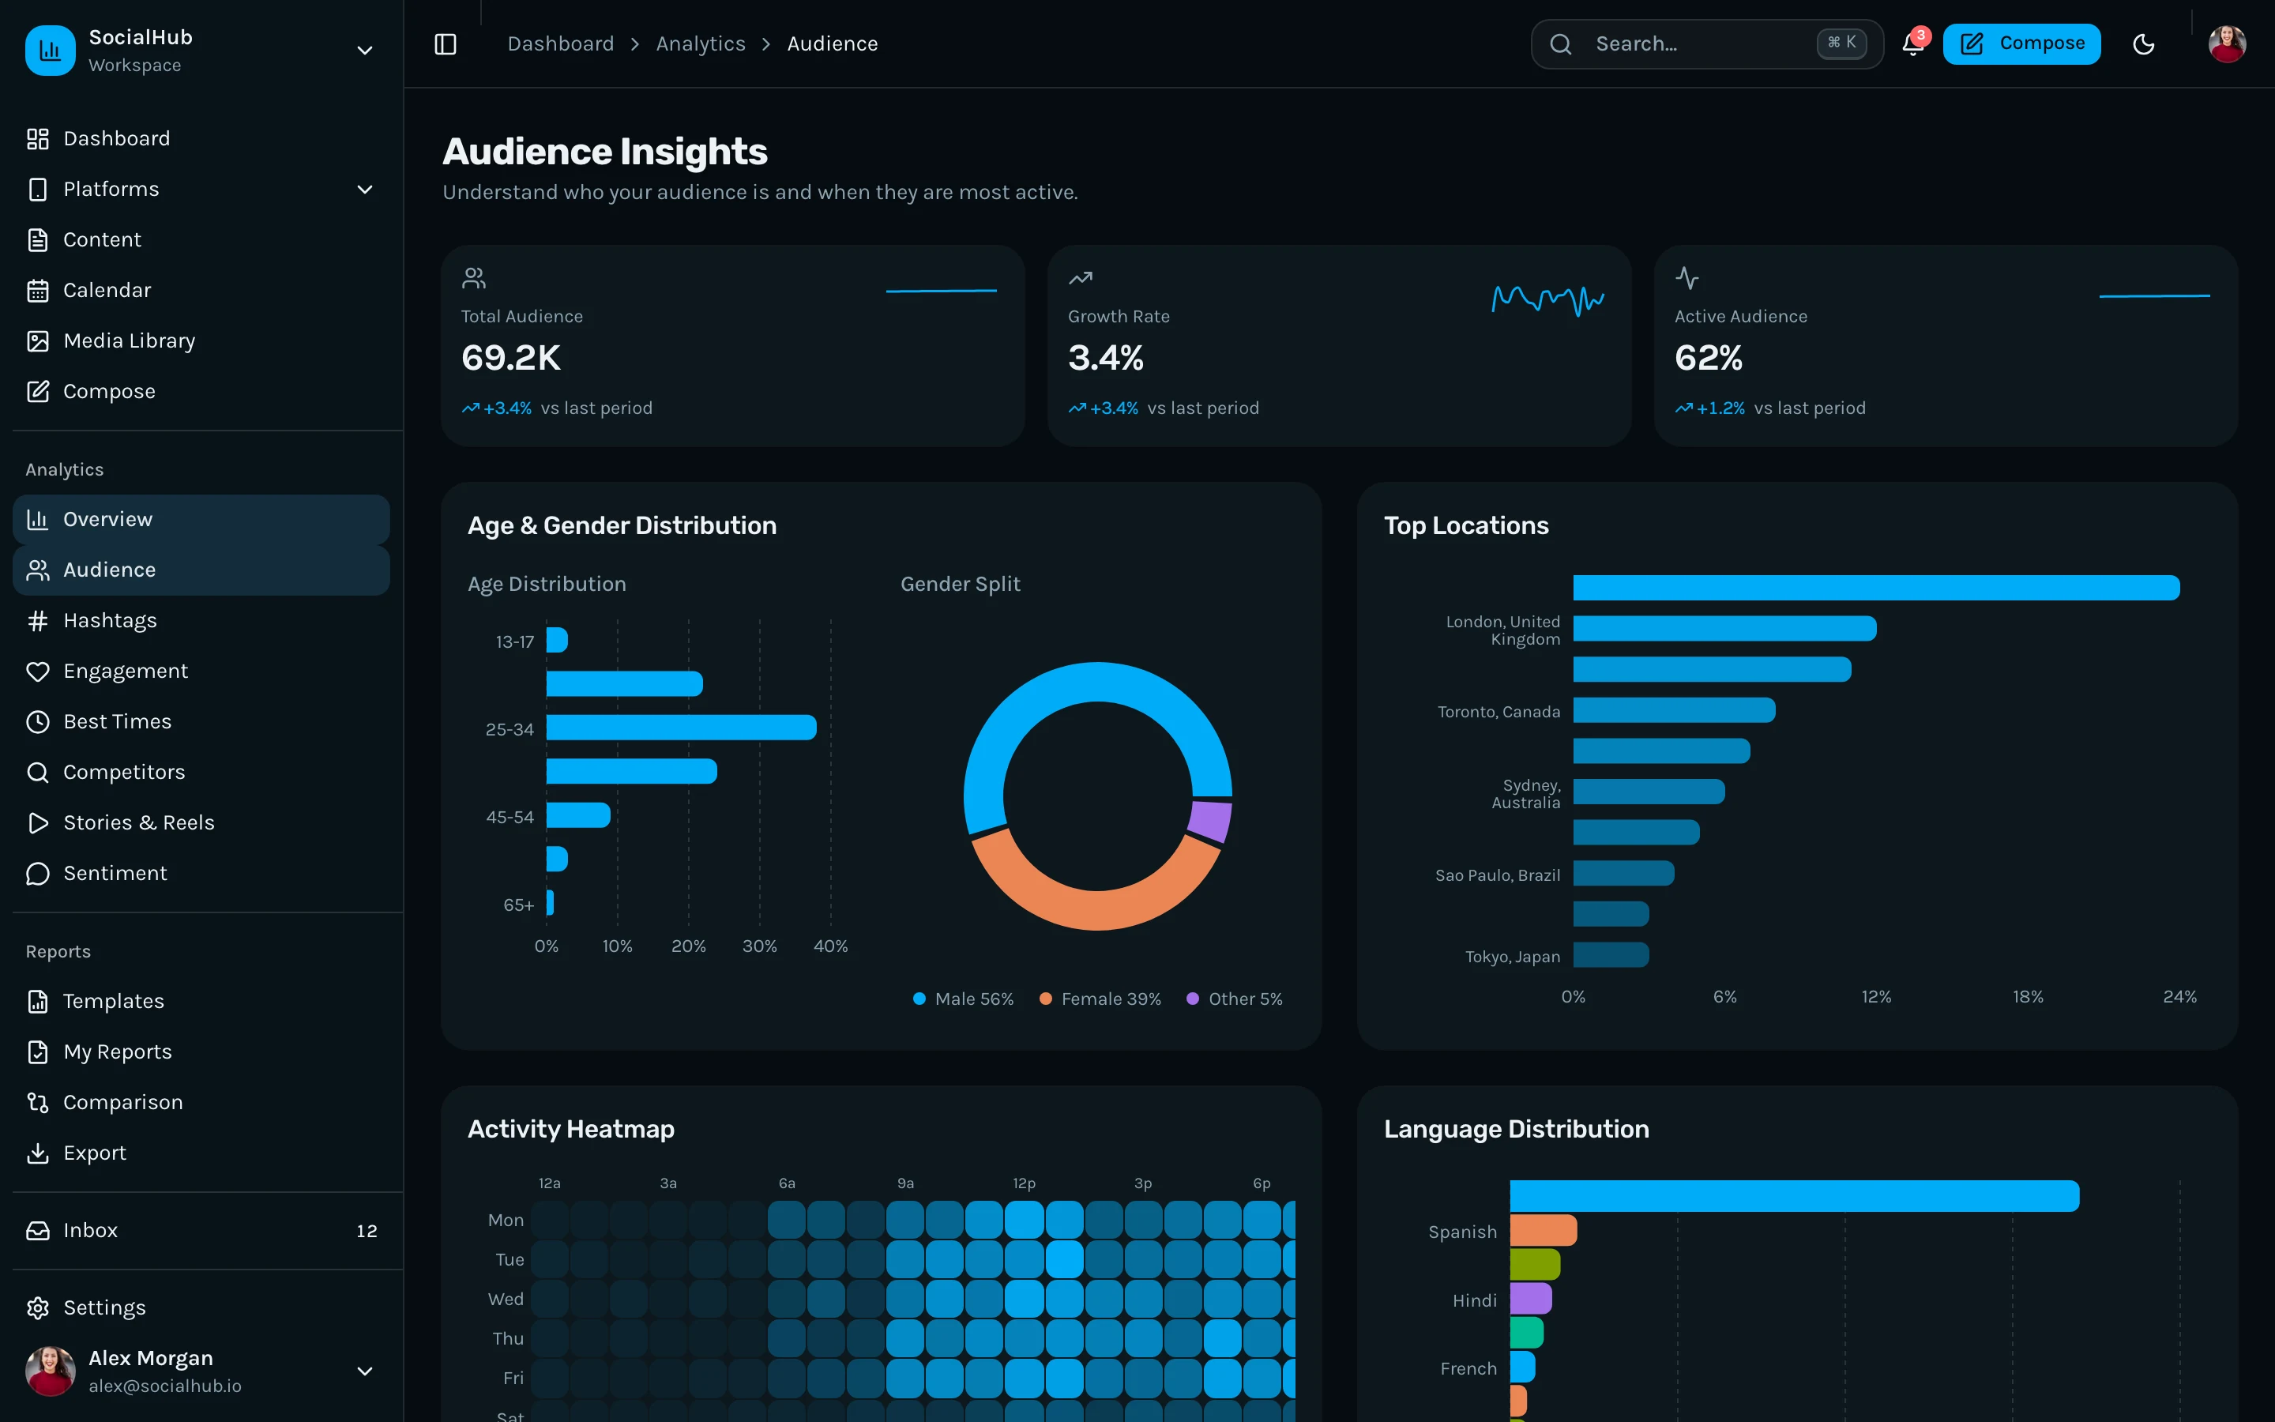
Task: Click the Spanish language bar
Action: tap(1544, 1230)
